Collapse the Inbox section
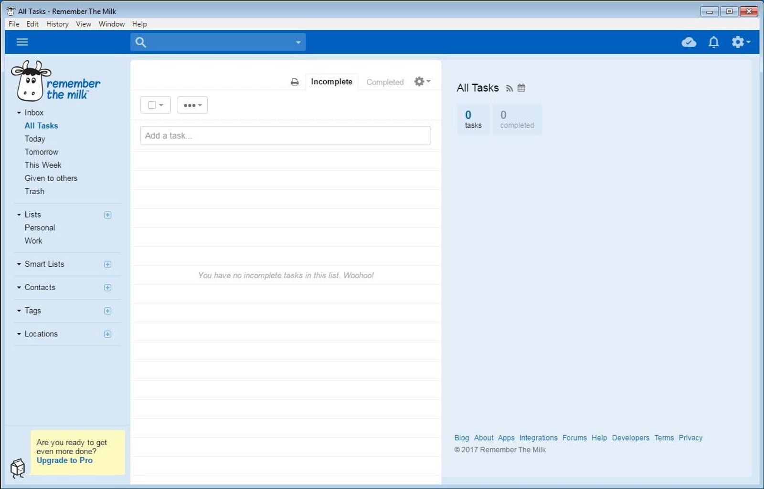764x489 pixels. (19, 113)
